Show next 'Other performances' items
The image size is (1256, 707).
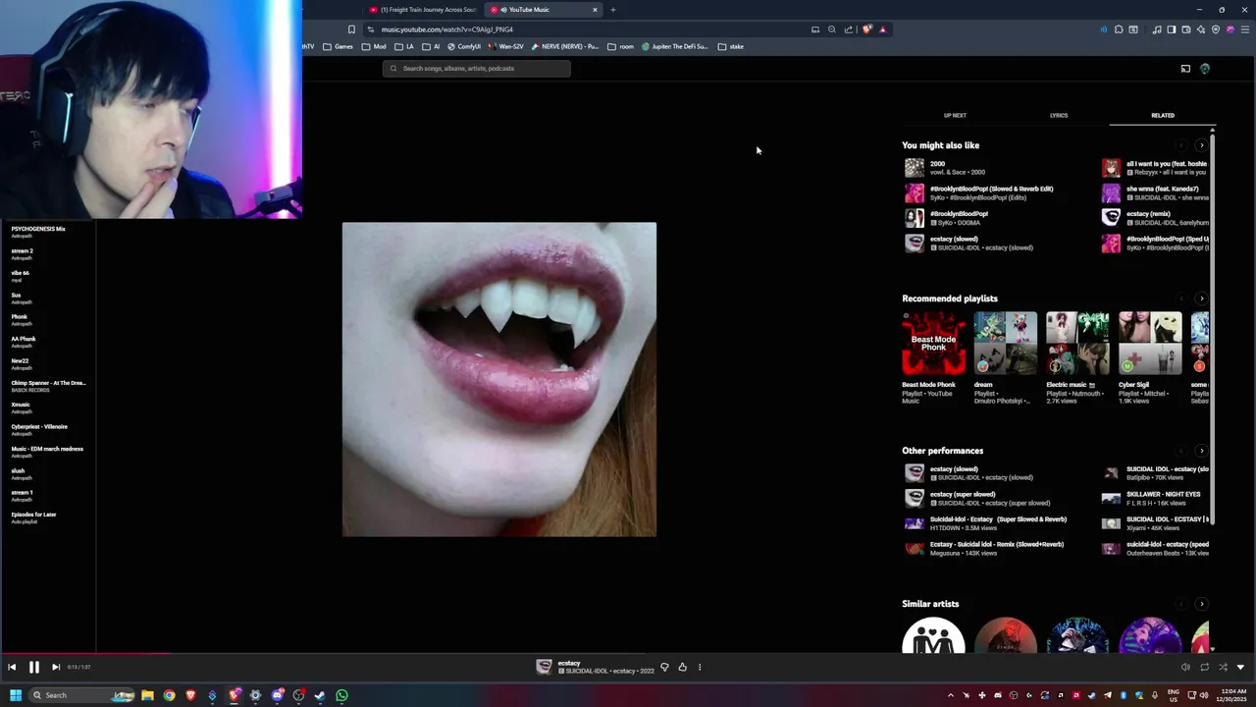1202,451
